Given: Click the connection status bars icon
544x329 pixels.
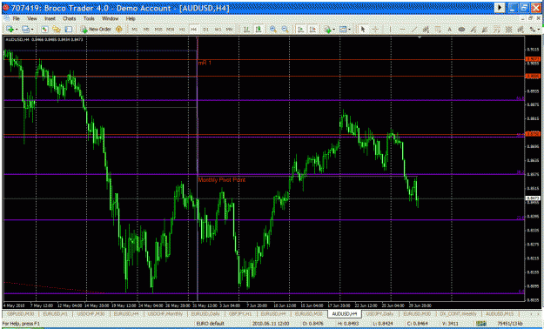Looking at the screenshot, I should click(x=480, y=324).
